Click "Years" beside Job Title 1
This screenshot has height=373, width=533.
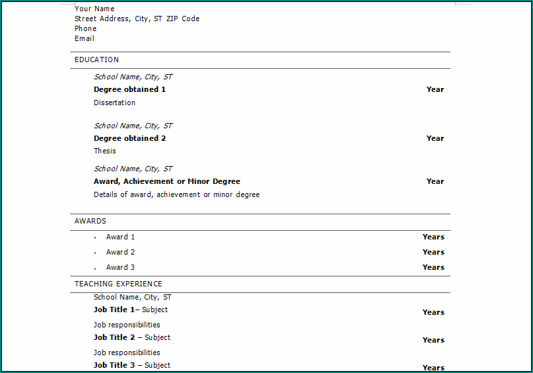tap(433, 312)
